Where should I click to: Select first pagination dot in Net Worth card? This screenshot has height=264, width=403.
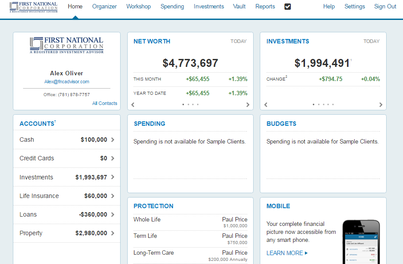(183, 105)
